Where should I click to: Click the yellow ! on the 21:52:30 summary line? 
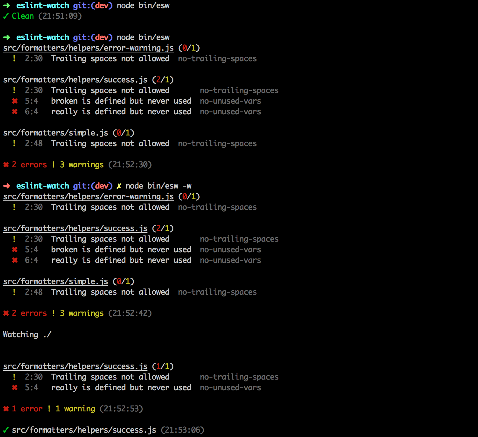(x=53, y=165)
